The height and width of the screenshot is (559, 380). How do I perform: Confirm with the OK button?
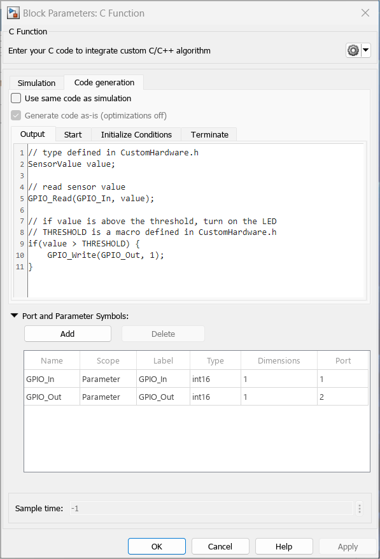point(157,546)
